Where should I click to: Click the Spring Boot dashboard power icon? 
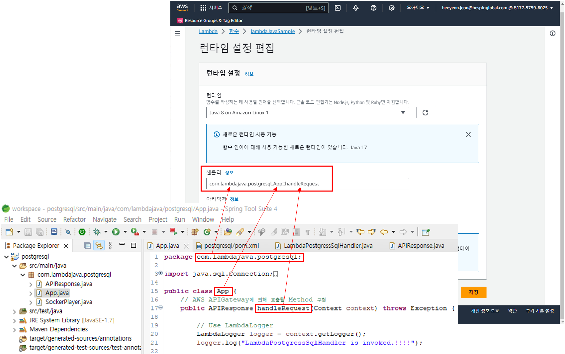(x=82, y=232)
